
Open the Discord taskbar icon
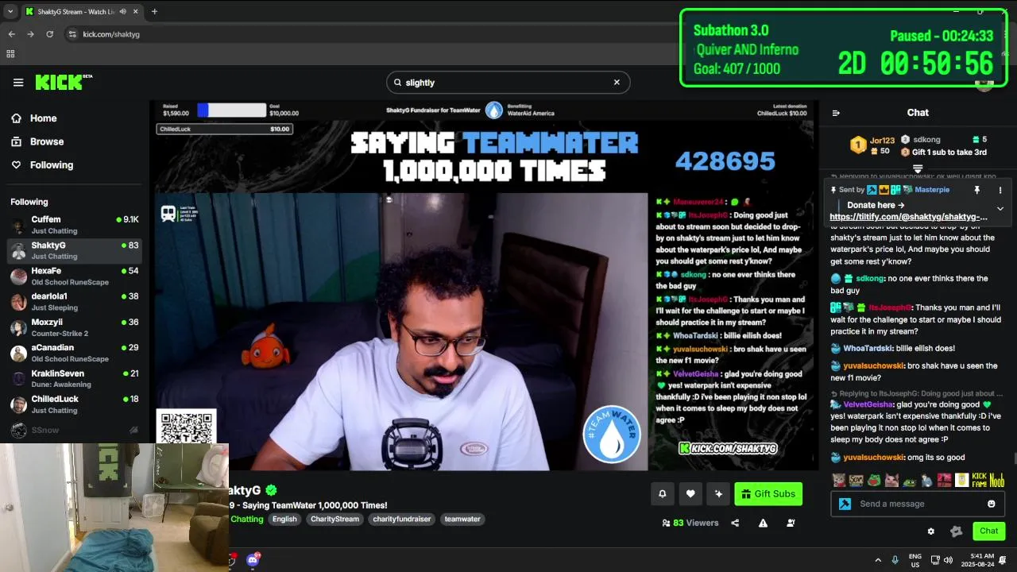coord(253,559)
